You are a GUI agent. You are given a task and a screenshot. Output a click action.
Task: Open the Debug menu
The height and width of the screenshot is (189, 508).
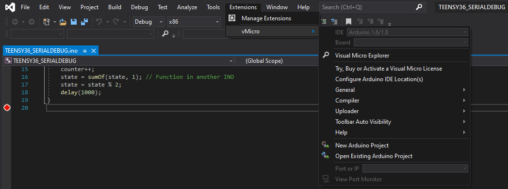click(x=140, y=7)
